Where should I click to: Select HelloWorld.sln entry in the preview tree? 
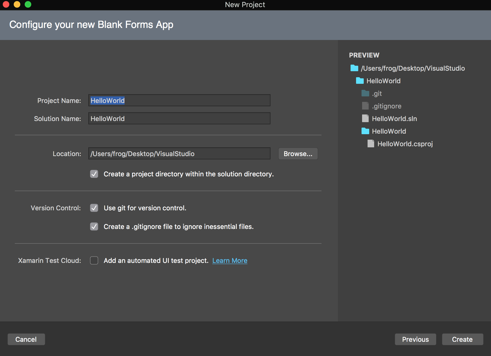coord(394,119)
